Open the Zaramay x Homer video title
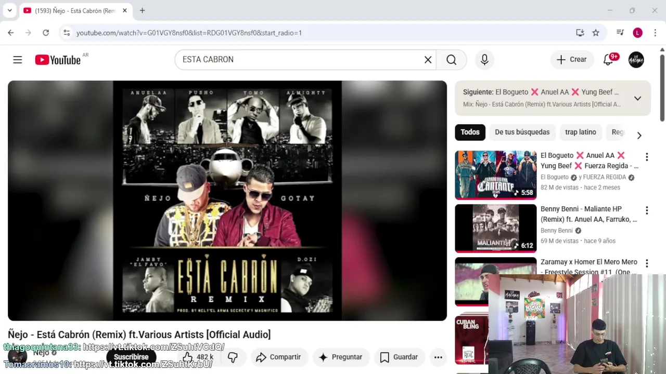 click(589, 267)
